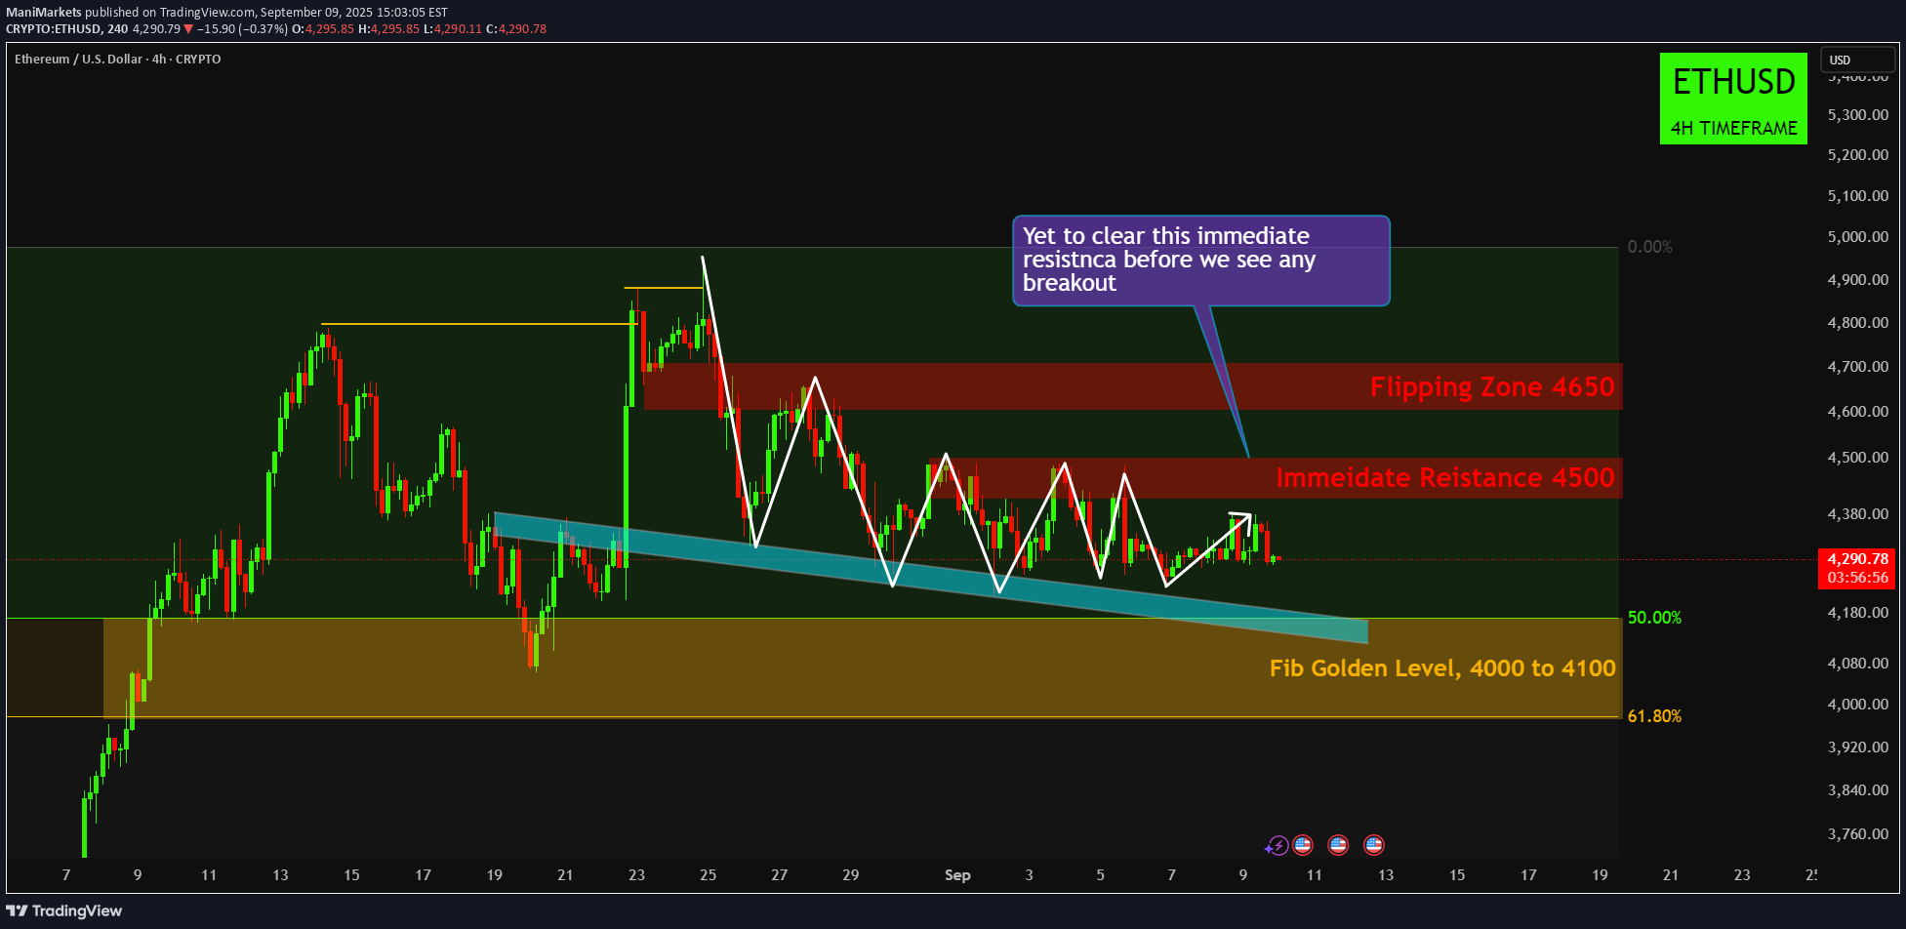Select the 50.00% Fibonacci level label
This screenshot has height=929, width=1906.
1654,618
